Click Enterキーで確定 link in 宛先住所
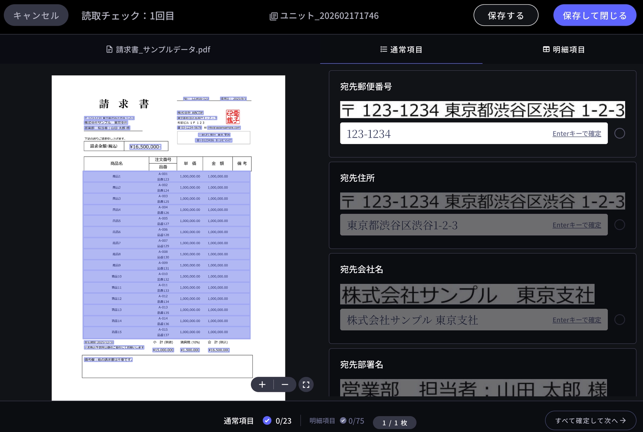 click(x=577, y=225)
